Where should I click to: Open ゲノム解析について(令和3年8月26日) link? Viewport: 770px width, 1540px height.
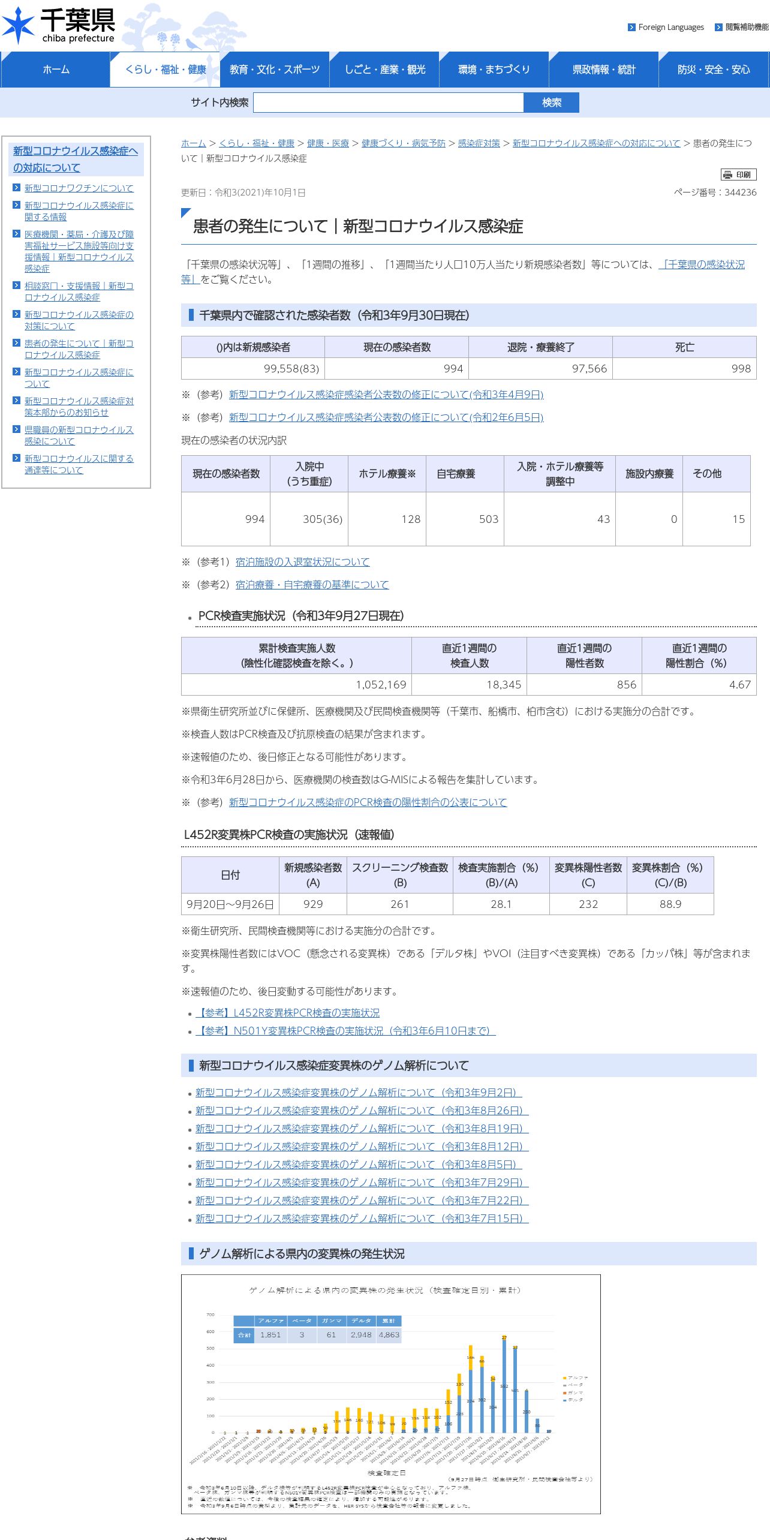[362, 1111]
